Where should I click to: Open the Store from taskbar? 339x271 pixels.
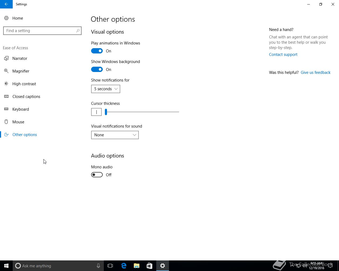(149, 266)
